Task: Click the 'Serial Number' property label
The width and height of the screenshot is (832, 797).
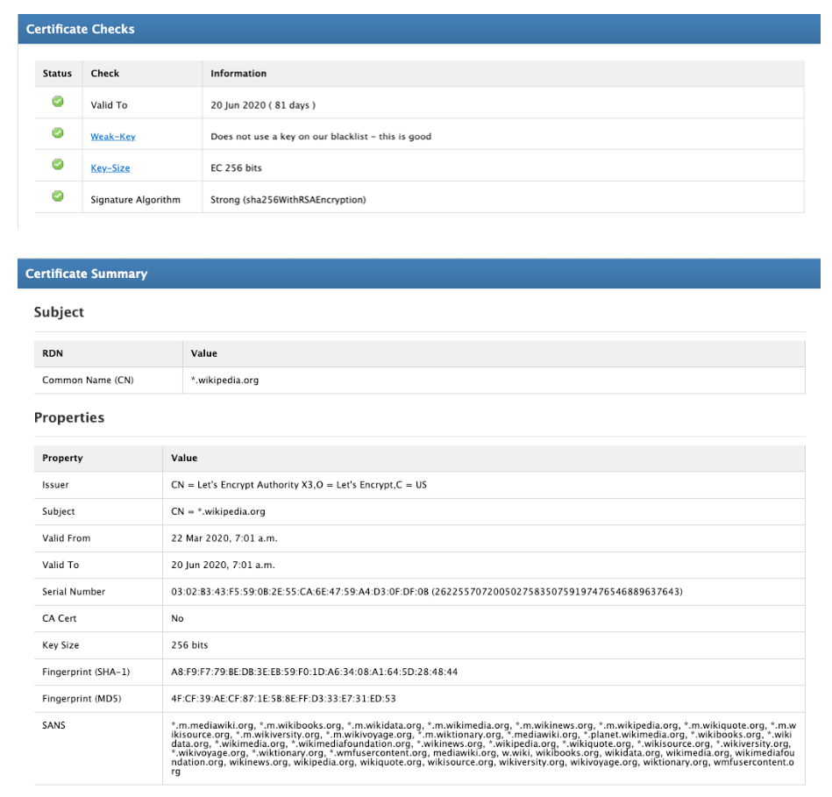Action: pos(74,592)
